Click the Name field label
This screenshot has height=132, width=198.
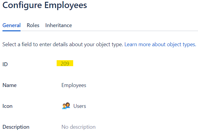pos(10,85)
